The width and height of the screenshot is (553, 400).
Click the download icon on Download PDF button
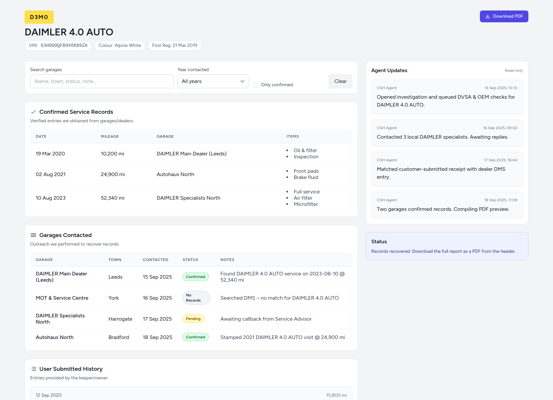[488, 16]
